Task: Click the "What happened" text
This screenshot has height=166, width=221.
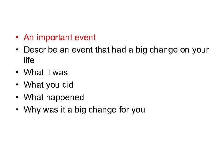Action: (54, 97)
